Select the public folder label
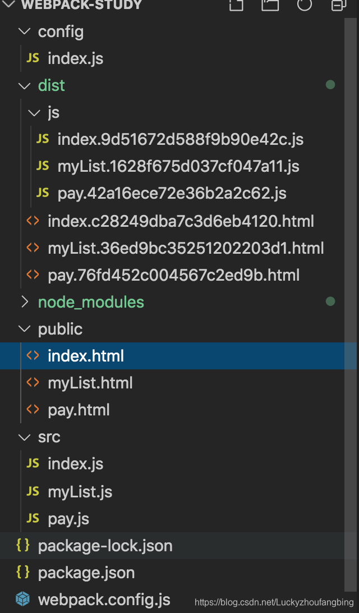This screenshot has height=613, width=359. click(60, 329)
